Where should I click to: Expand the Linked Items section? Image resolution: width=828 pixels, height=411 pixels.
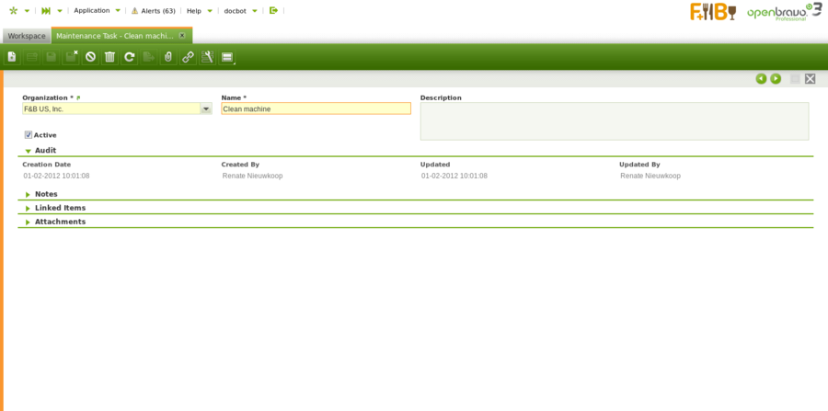pos(60,208)
